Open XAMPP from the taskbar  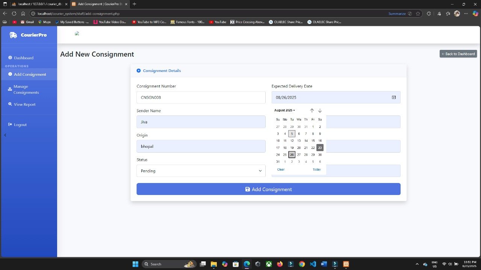(x=346, y=264)
